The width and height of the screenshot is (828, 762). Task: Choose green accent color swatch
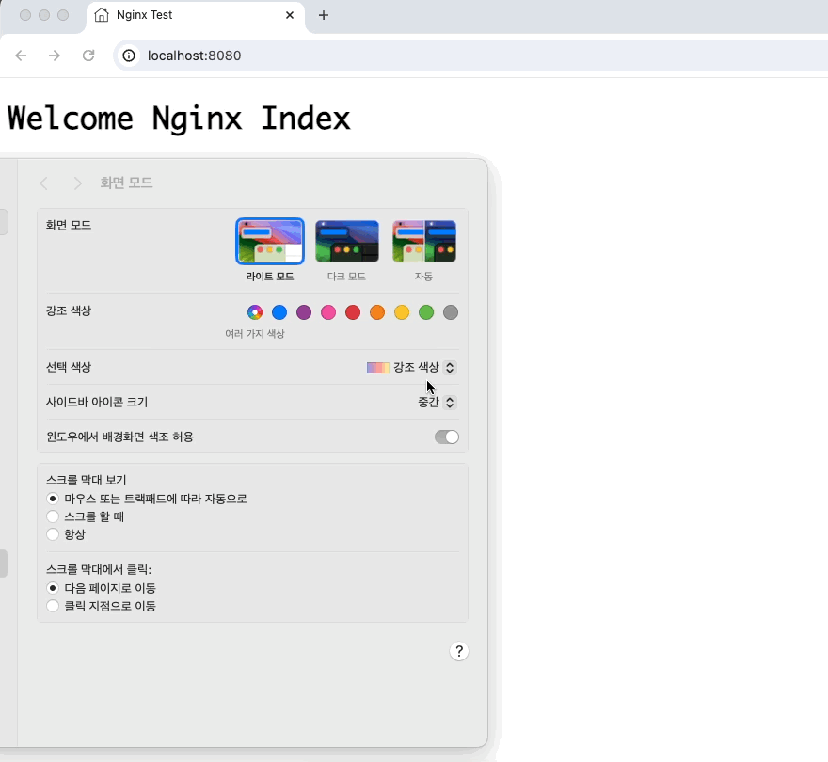(x=426, y=312)
